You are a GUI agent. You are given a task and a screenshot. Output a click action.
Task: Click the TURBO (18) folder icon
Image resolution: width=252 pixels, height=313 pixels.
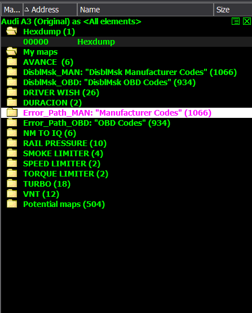coord(12,184)
